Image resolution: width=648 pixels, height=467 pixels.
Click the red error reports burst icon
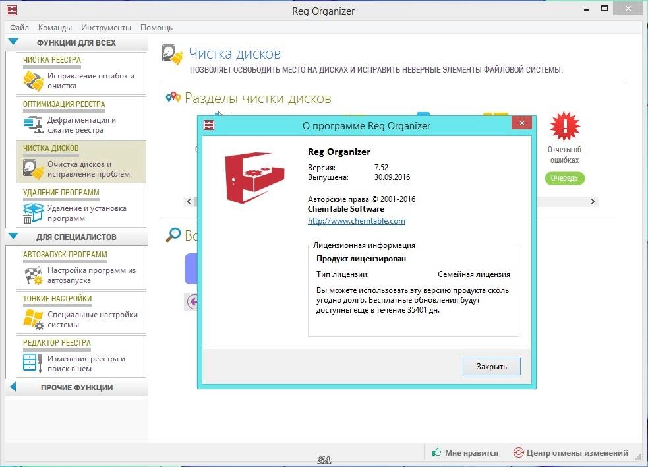point(565,126)
